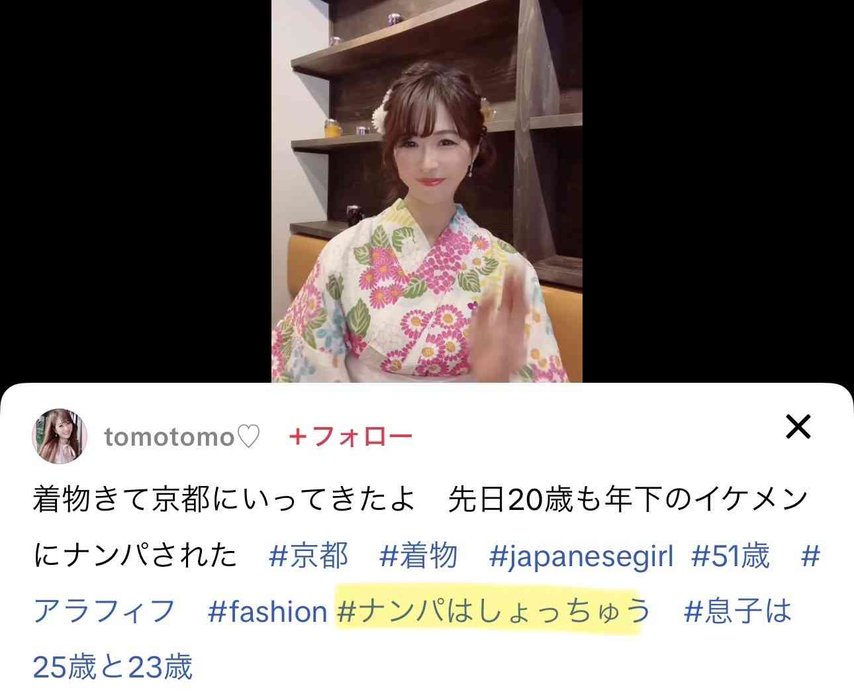
Task: Open the #京都 hashtag
Action: 308,556
